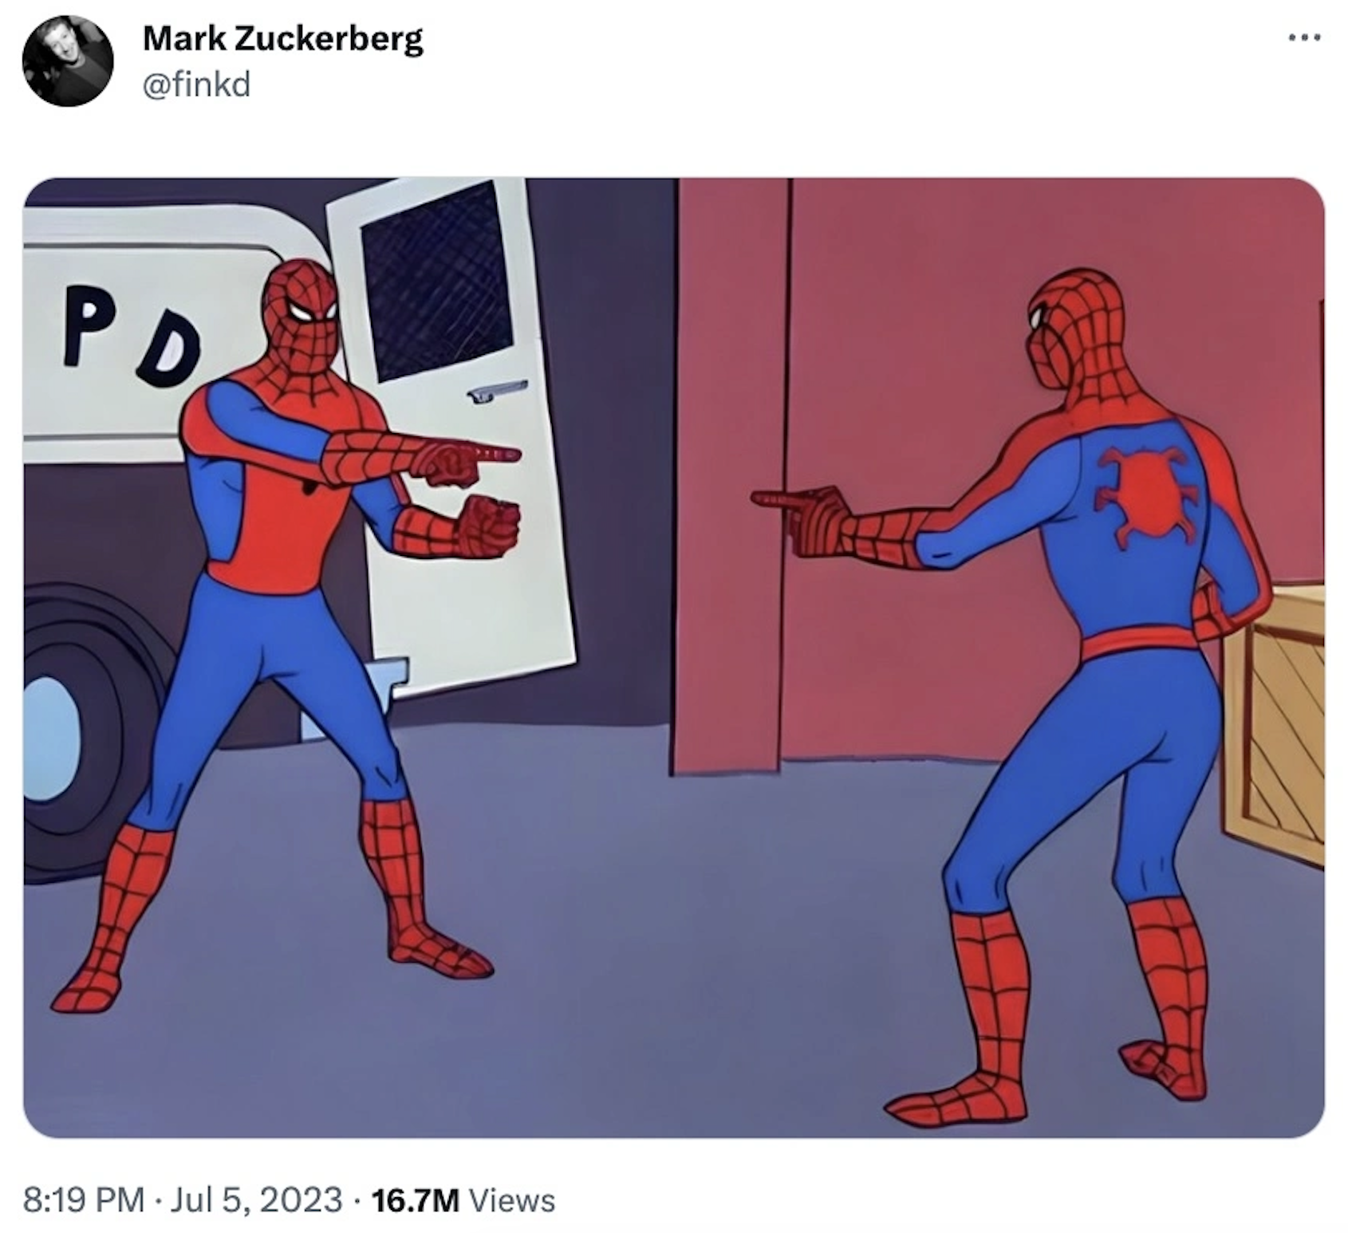Image resolution: width=1348 pixels, height=1233 pixels.
Task: View the 16.7M Views count
Action: tap(463, 1200)
